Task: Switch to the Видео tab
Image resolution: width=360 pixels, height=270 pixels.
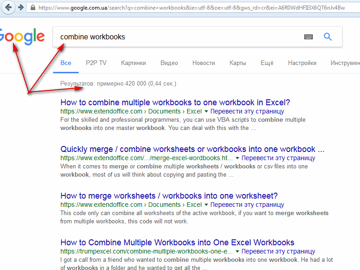Action: click(x=169, y=63)
